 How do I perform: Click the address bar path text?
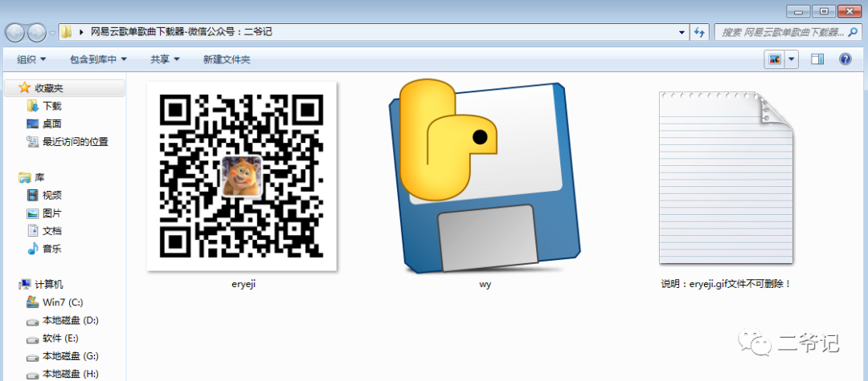(181, 32)
